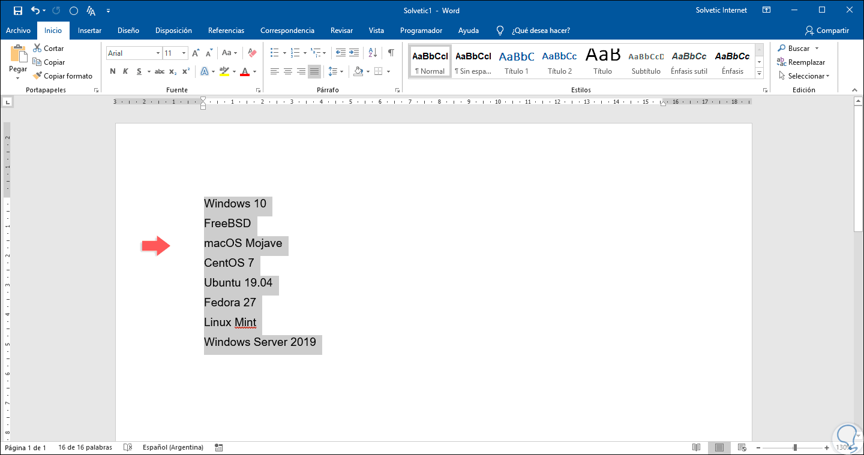864x455 pixels.
Task: Toggle superscript formatting
Action: pos(186,71)
